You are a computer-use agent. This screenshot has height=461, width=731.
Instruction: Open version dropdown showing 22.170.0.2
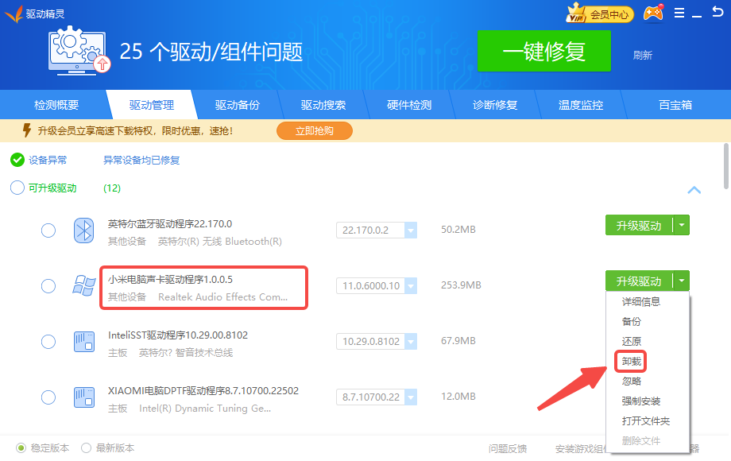click(x=411, y=230)
